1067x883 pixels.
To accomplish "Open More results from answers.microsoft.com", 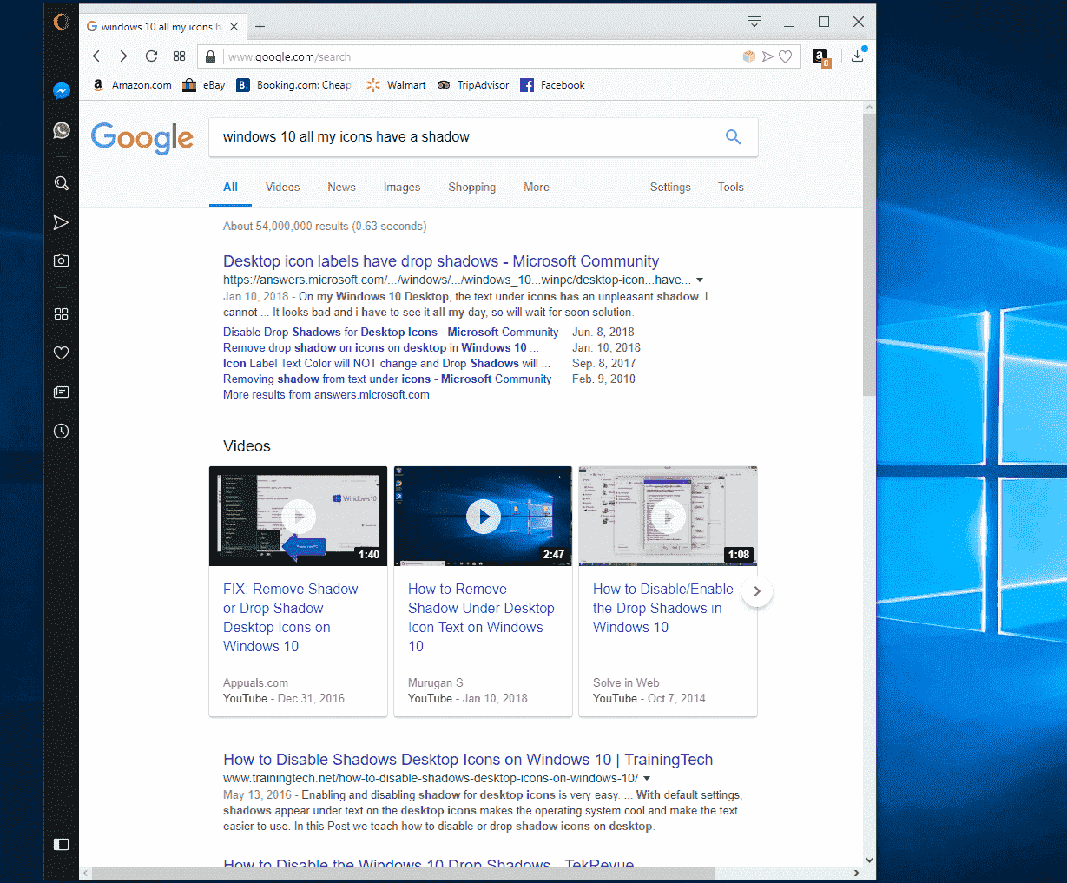I will [326, 394].
